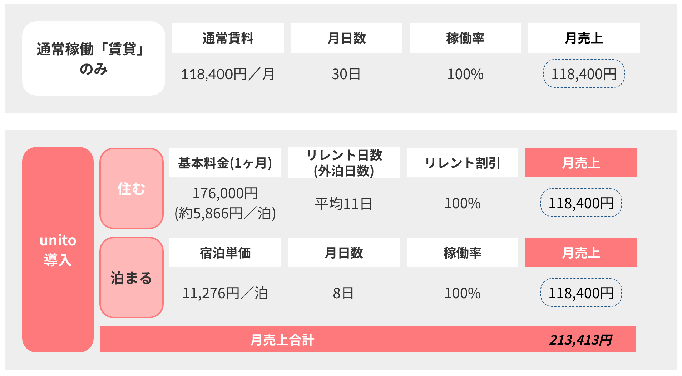Click the 基本料金(1ヶ月) header

tap(225, 163)
